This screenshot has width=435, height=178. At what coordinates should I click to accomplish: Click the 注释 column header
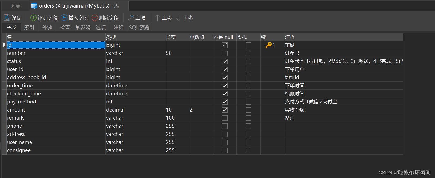click(x=343, y=37)
